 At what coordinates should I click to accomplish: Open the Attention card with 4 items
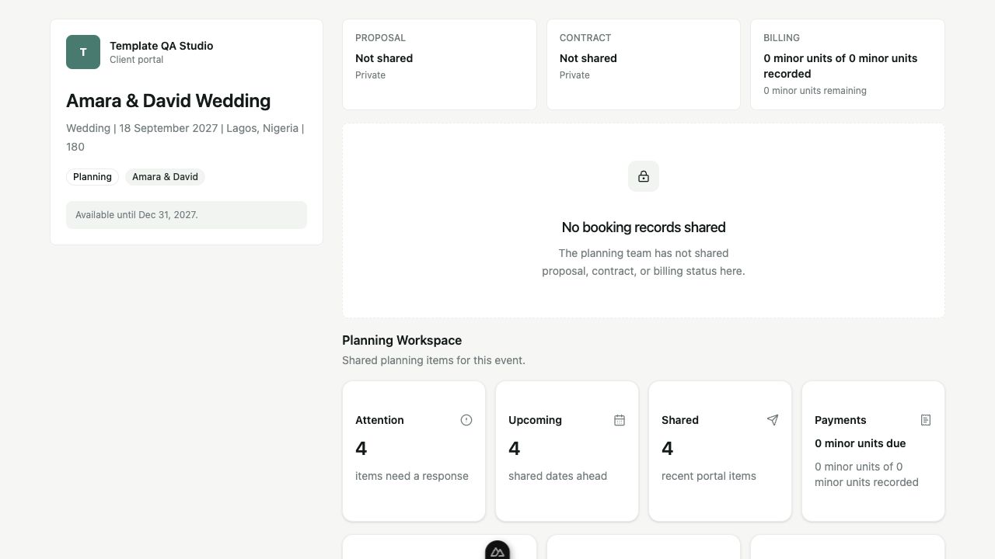point(414,451)
